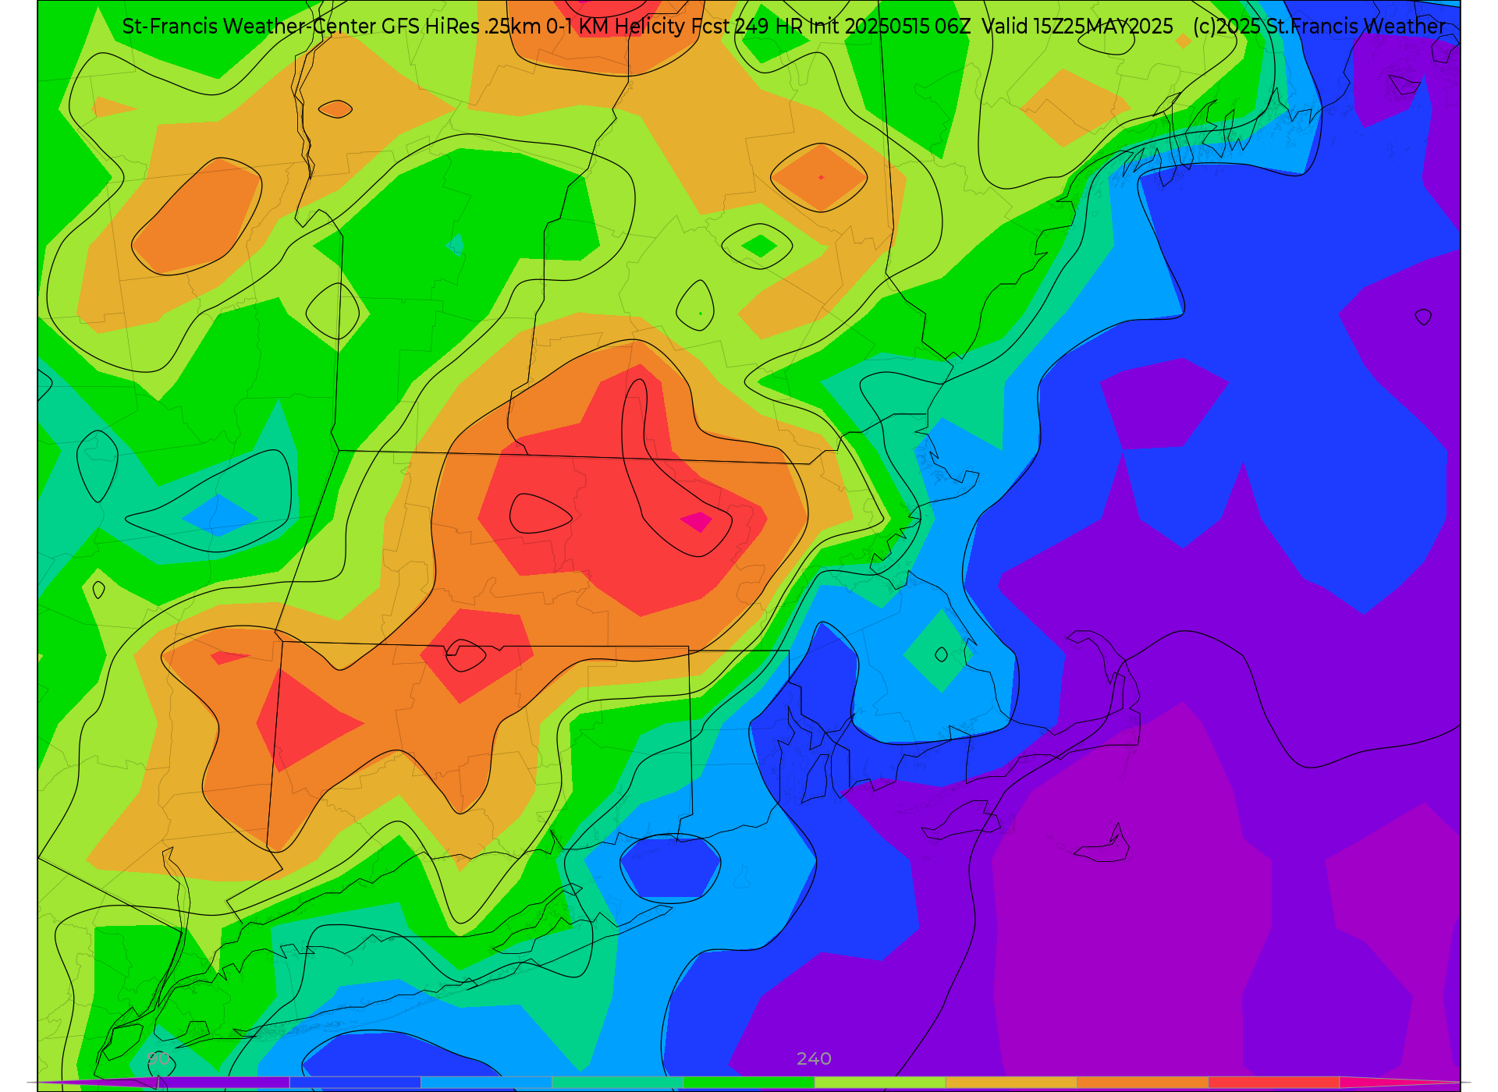This screenshot has height=1092, width=1498.
Task: Click the "0-1 KM Helicity" title text
Action: (616, 27)
